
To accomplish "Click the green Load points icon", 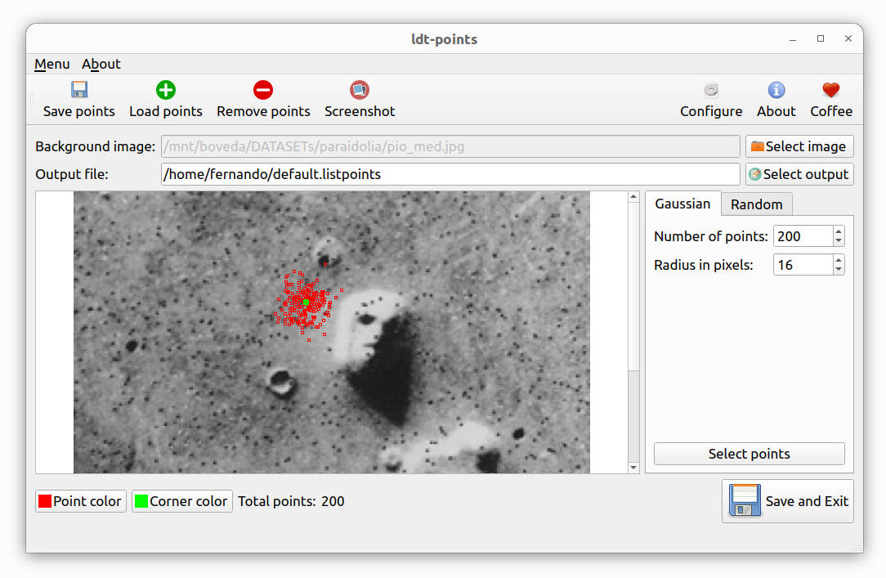I will coord(166,90).
